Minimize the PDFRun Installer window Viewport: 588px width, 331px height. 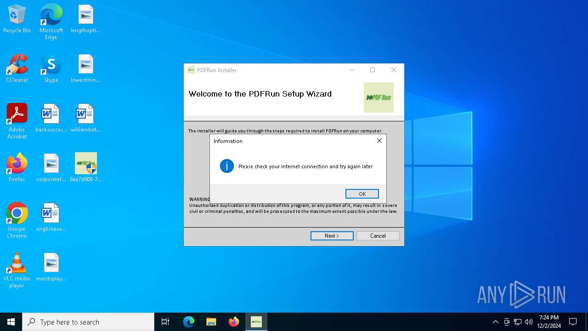tap(352, 70)
